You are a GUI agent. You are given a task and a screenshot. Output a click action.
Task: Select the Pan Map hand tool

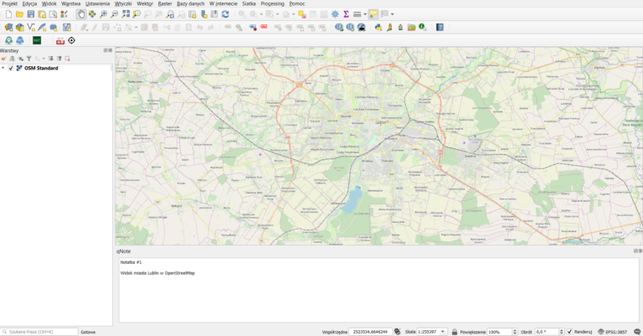coord(81,14)
